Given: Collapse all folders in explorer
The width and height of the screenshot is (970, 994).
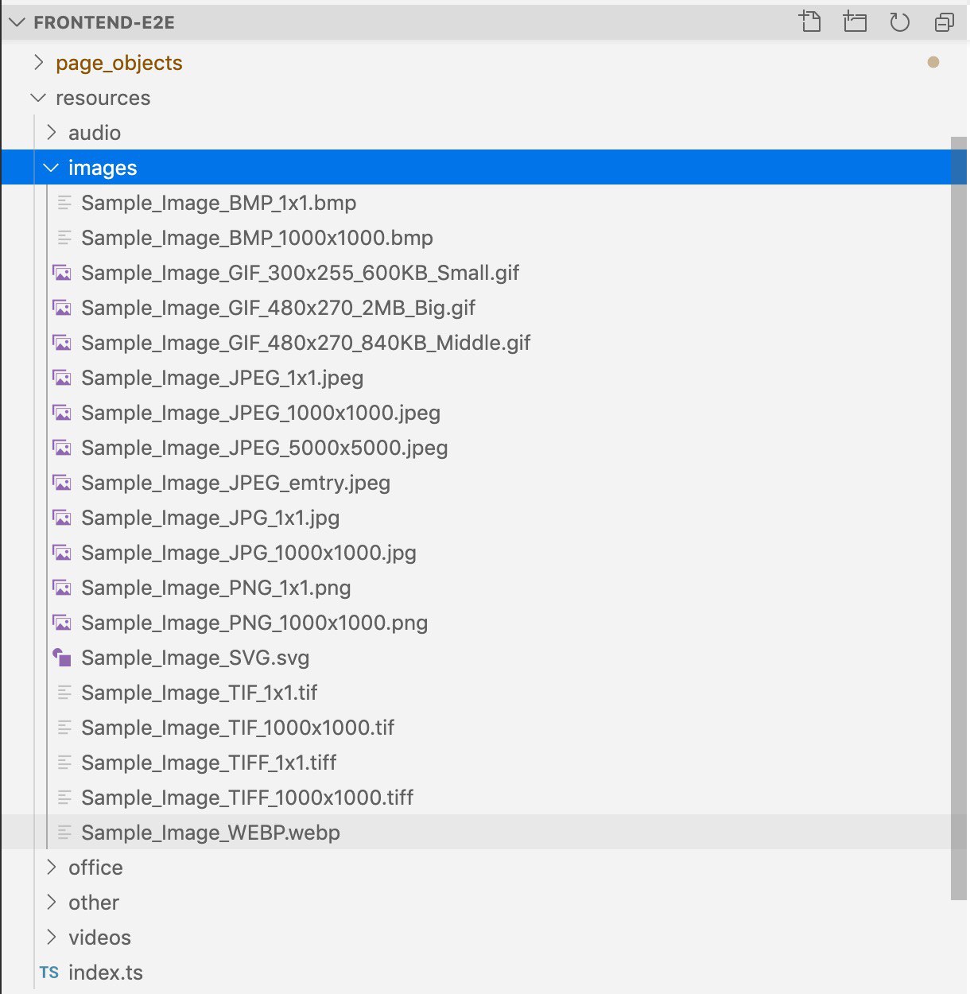Looking at the screenshot, I should 944,21.
